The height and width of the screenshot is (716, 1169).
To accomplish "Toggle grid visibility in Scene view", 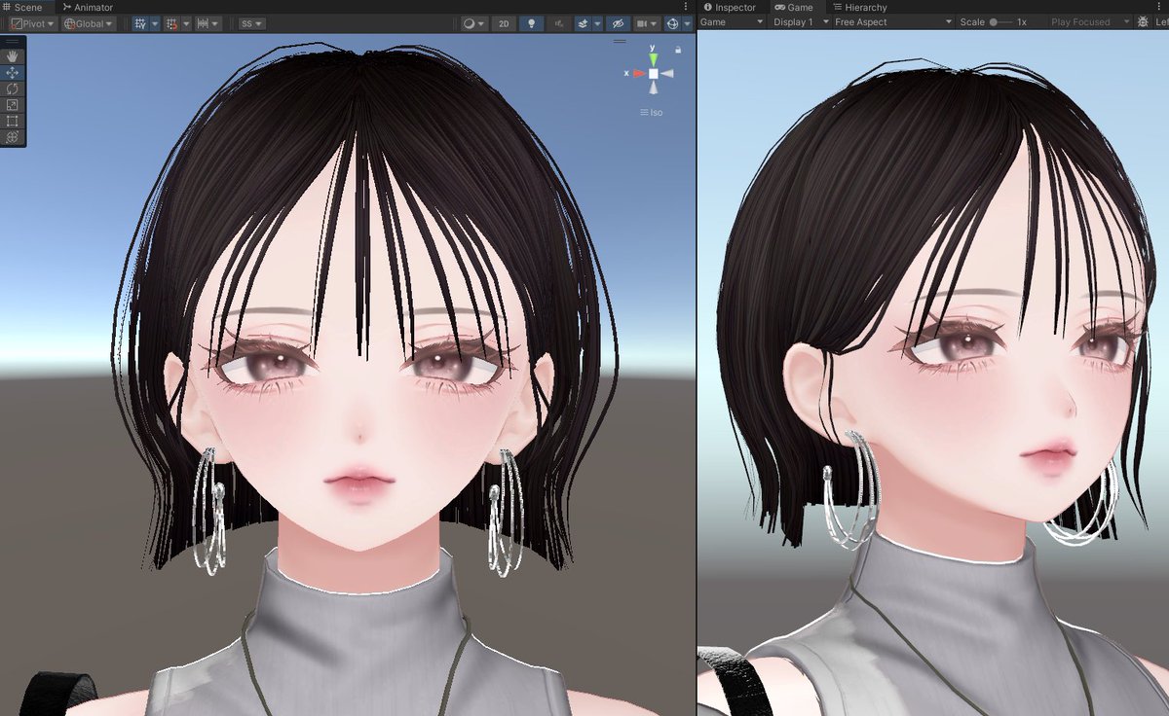I will pos(139,23).
